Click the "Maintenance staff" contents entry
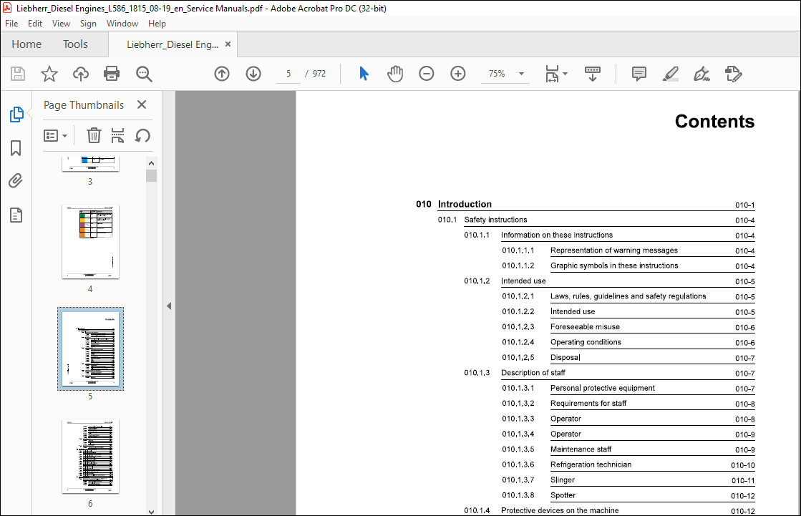This screenshot has height=516, width=801. tap(581, 449)
